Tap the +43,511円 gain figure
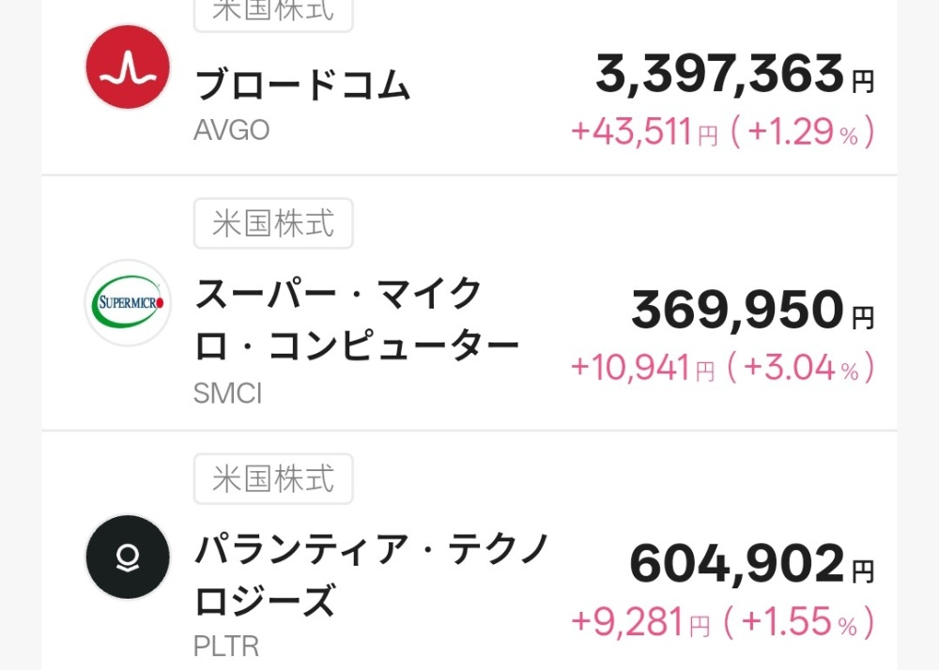 tap(644, 131)
